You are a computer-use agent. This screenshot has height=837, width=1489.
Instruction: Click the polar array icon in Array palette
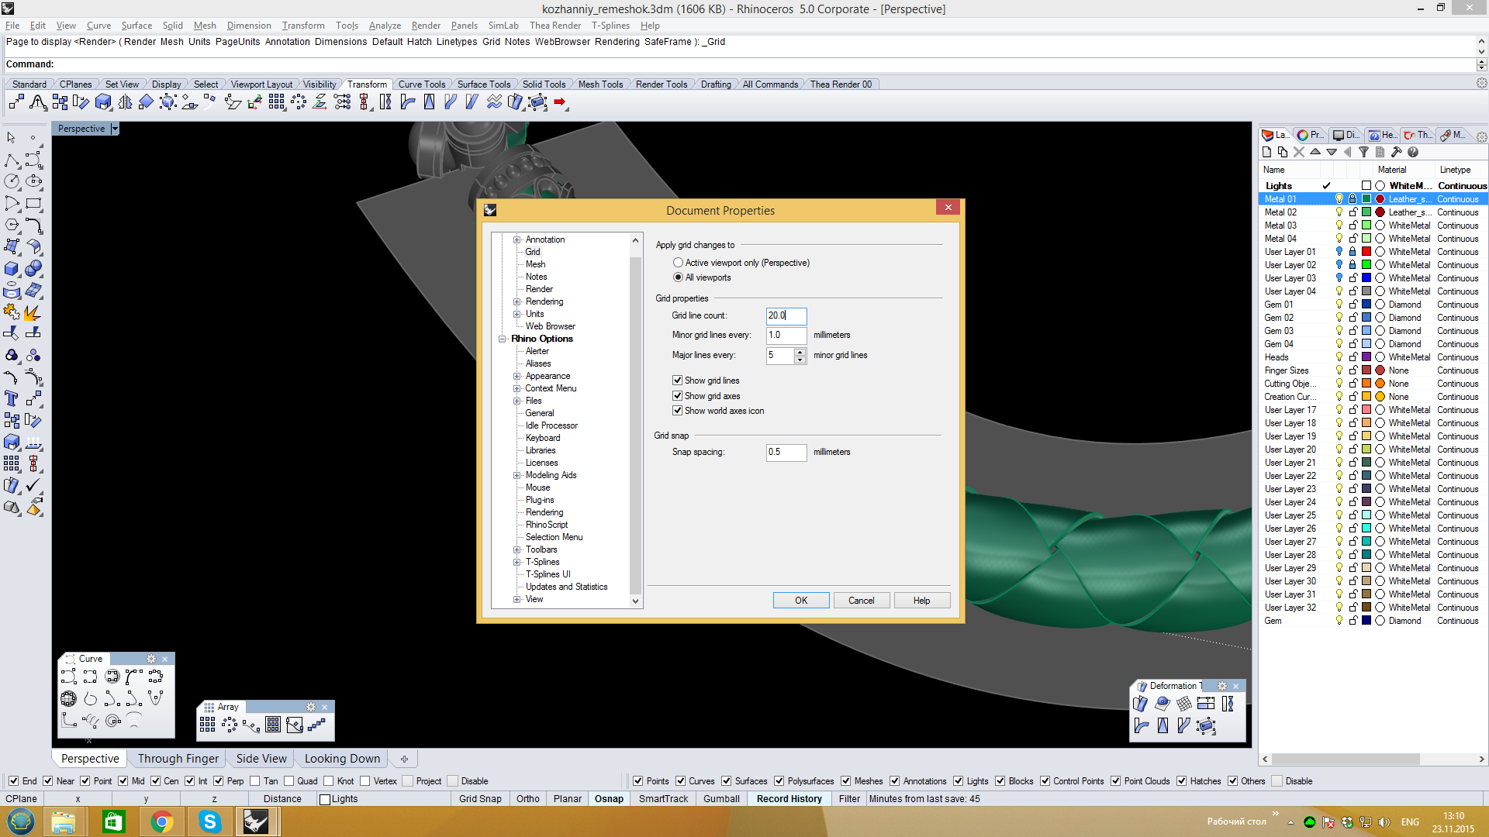click(x=230, y=725)
